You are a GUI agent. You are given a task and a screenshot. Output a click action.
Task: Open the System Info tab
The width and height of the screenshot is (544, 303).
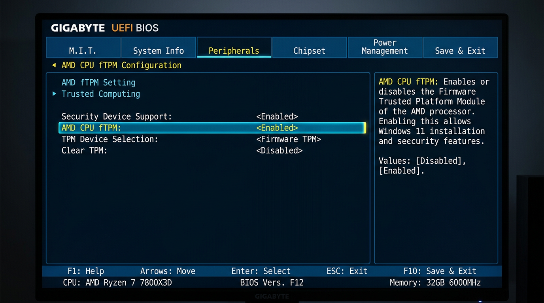click(158, 50)
